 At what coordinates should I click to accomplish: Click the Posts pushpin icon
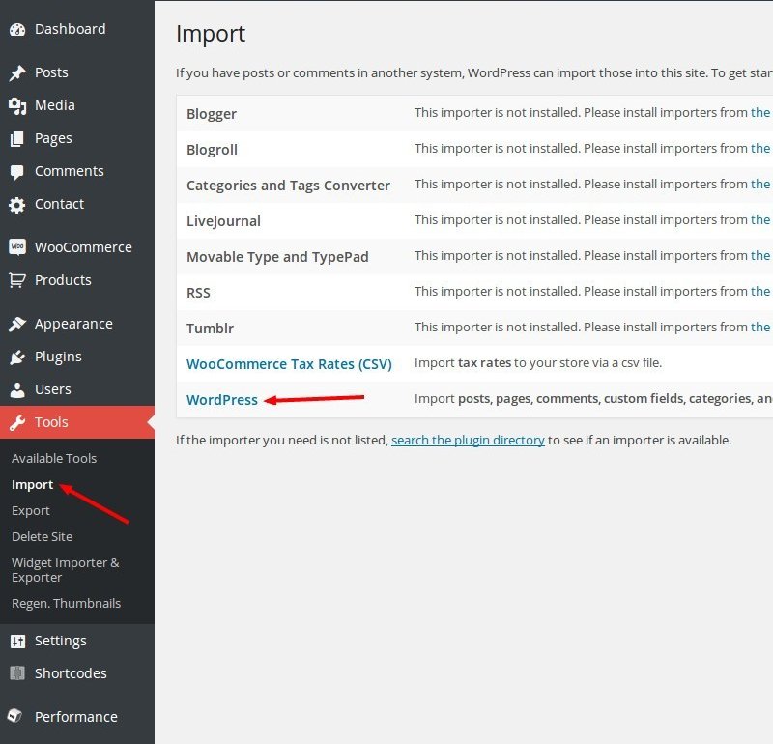click(17, 73)
